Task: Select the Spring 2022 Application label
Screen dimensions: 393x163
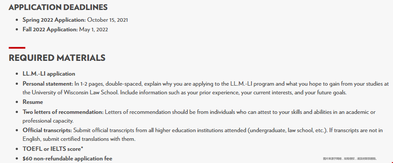Action: click(x=54, y=20)
